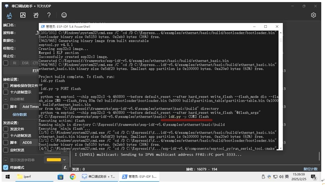This screenshot has height=185, width=325.
Task: Open Windows Start menu
Action: pyautogui.click(x=7, y=177)
